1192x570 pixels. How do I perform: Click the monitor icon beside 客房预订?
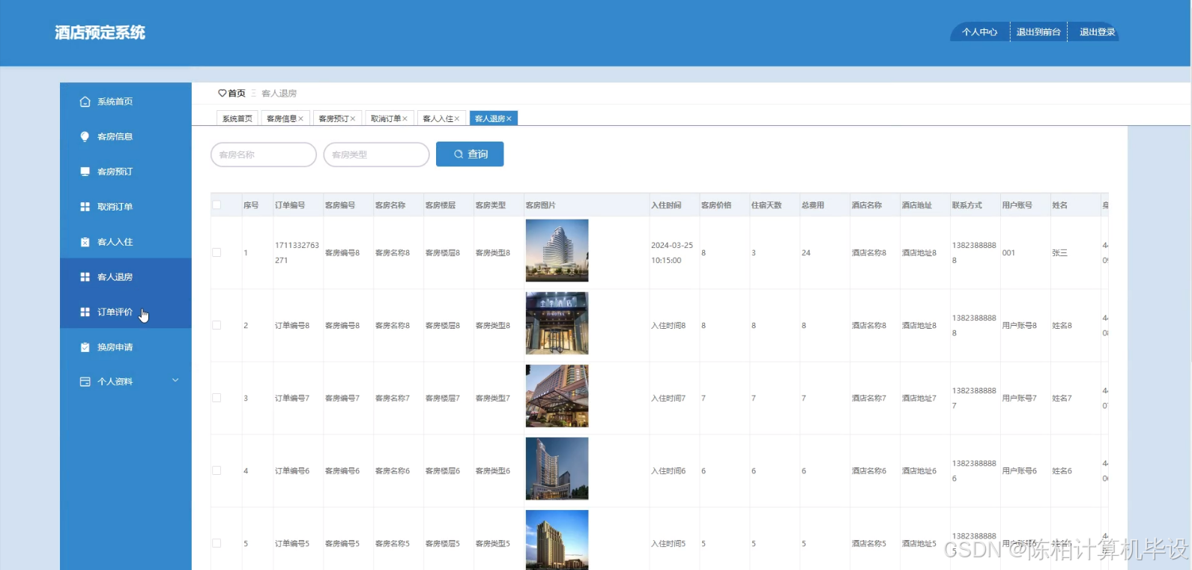click(85, 172)
